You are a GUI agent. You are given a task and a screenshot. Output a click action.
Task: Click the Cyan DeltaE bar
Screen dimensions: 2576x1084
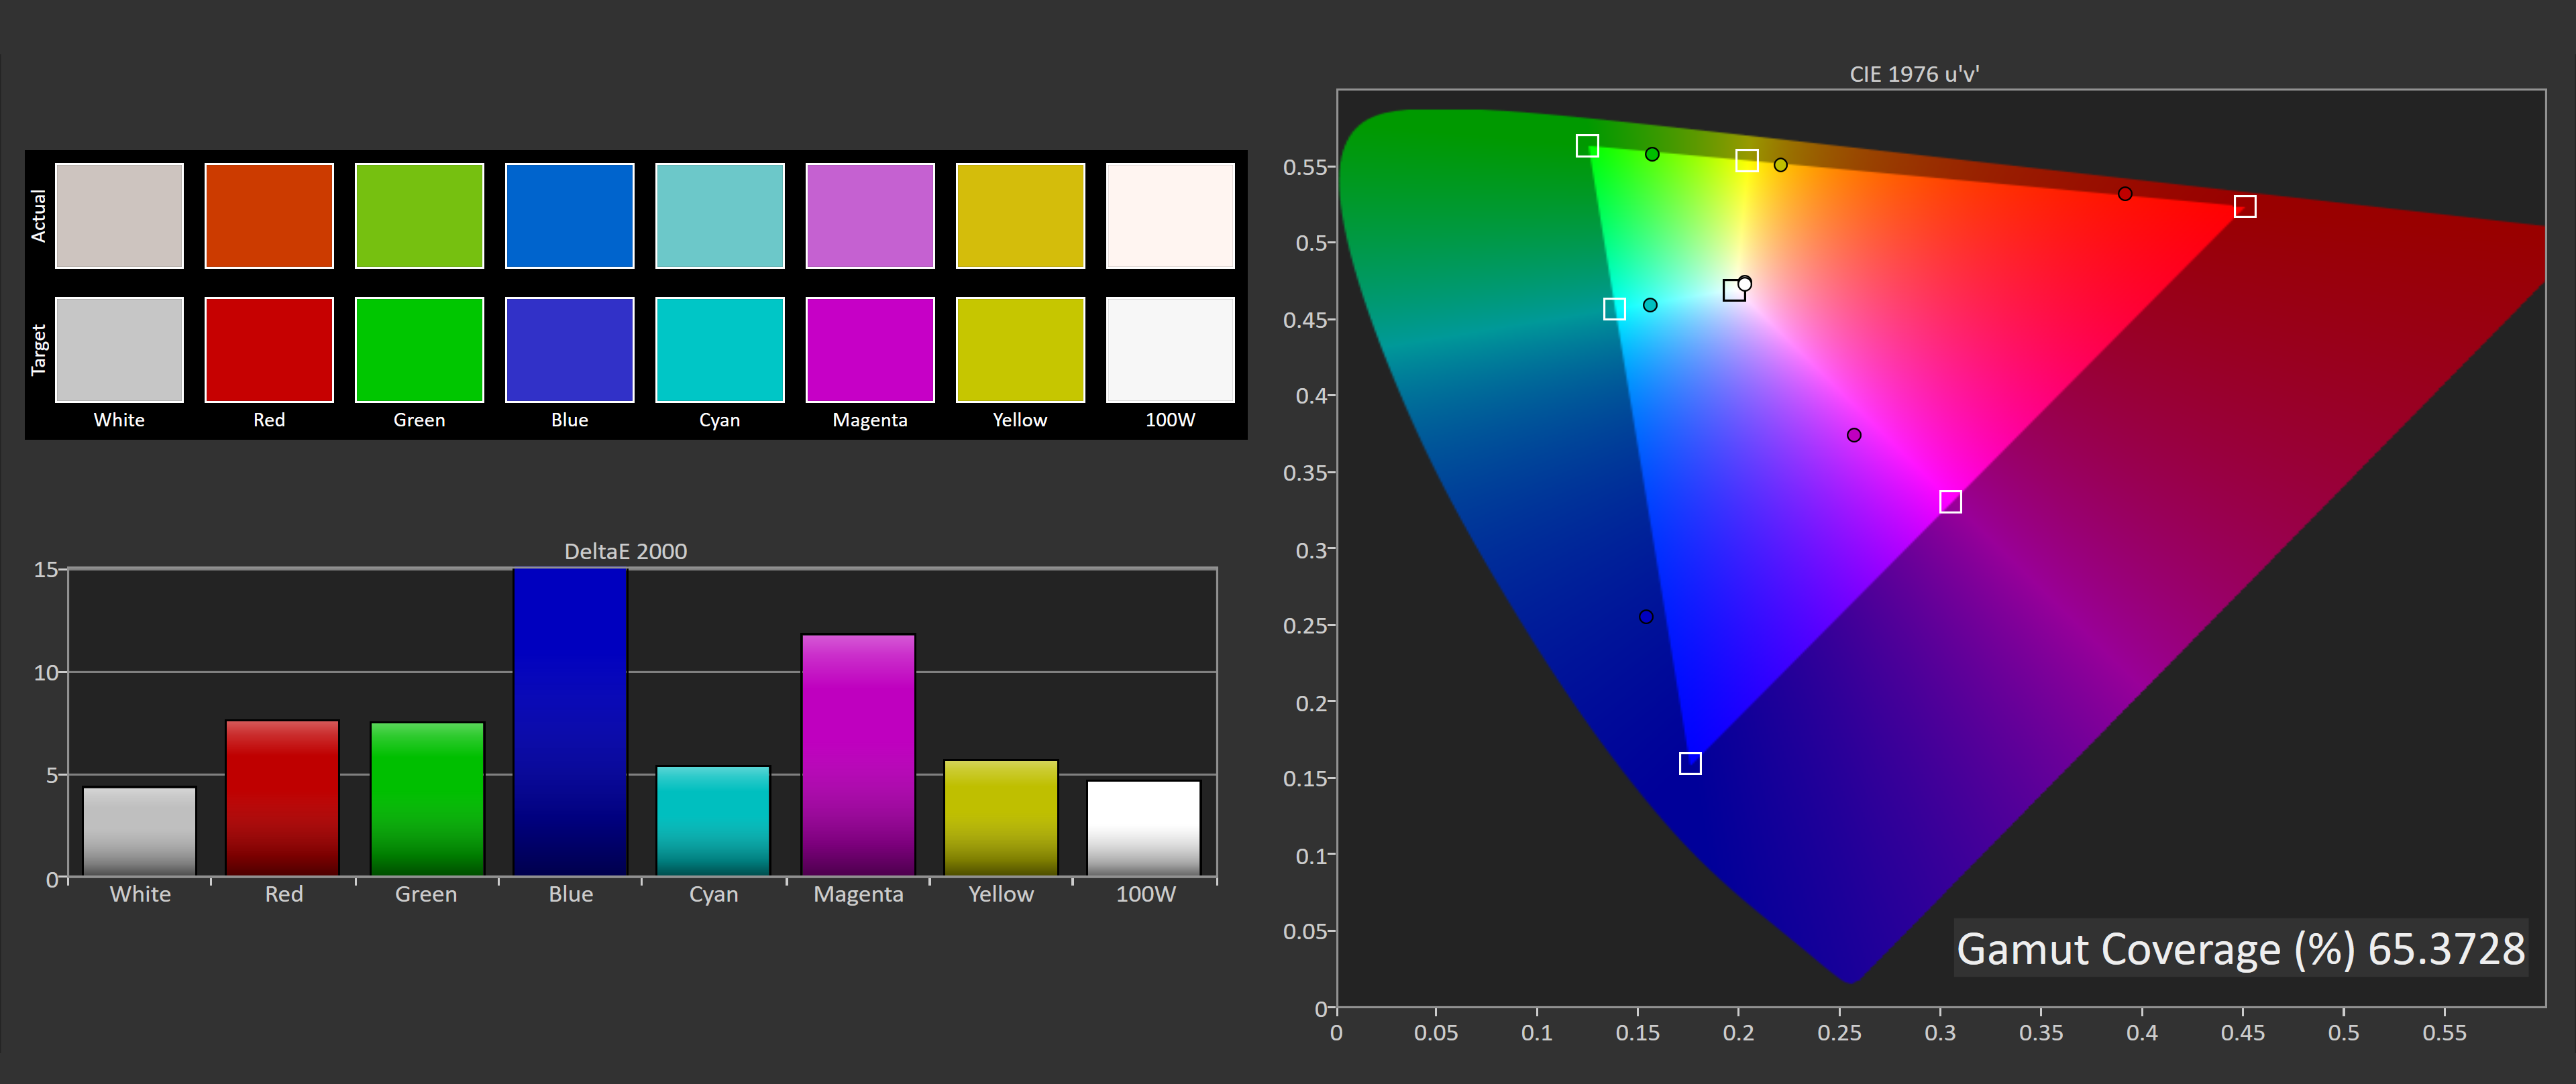(713, 821)
